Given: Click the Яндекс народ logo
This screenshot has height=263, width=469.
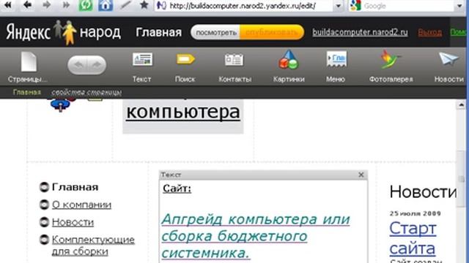Looking at the screenshot, I should coord(63,32).
